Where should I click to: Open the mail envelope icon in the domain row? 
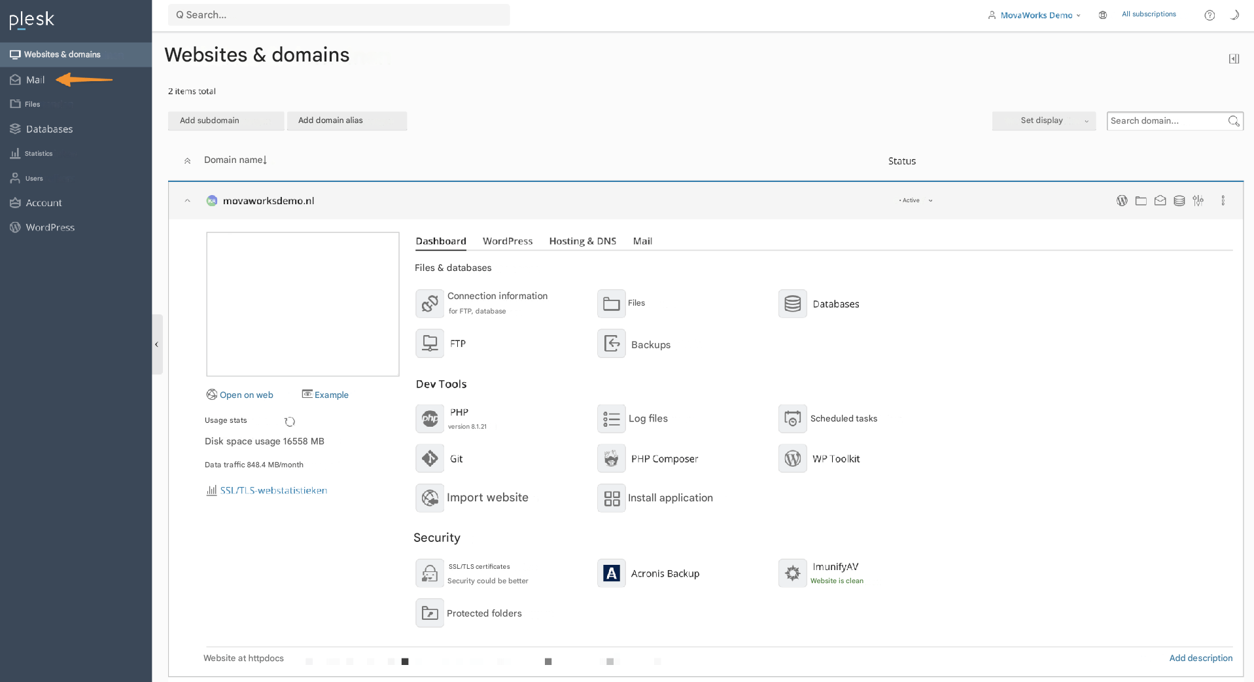coord(1160,201)
